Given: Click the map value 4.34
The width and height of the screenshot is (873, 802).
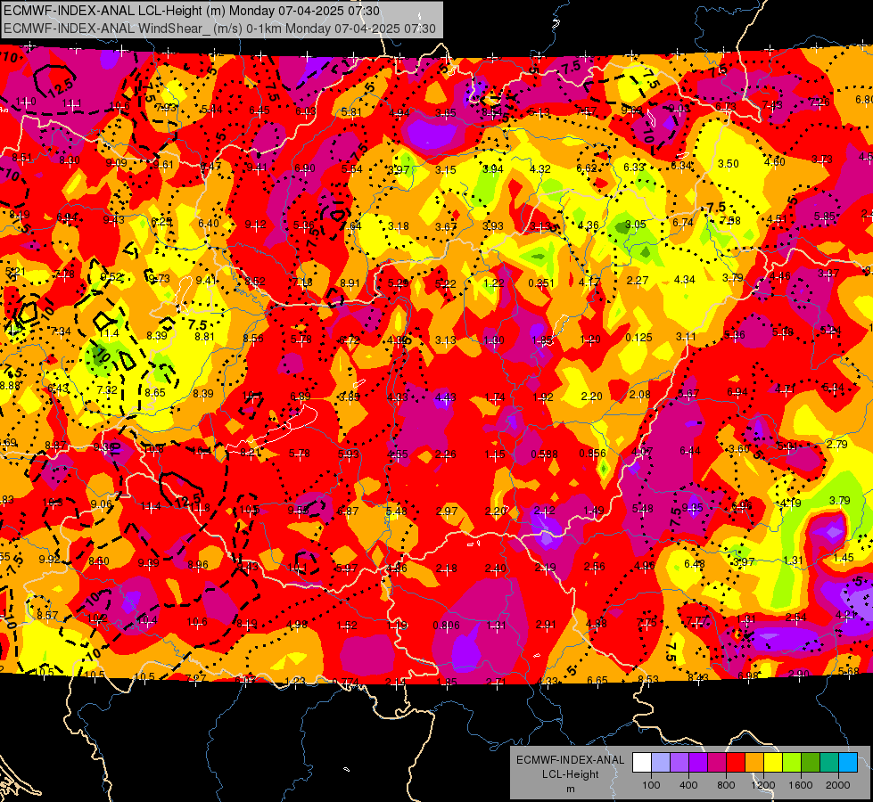Looking at the screenshot, I should pos(684,280).
